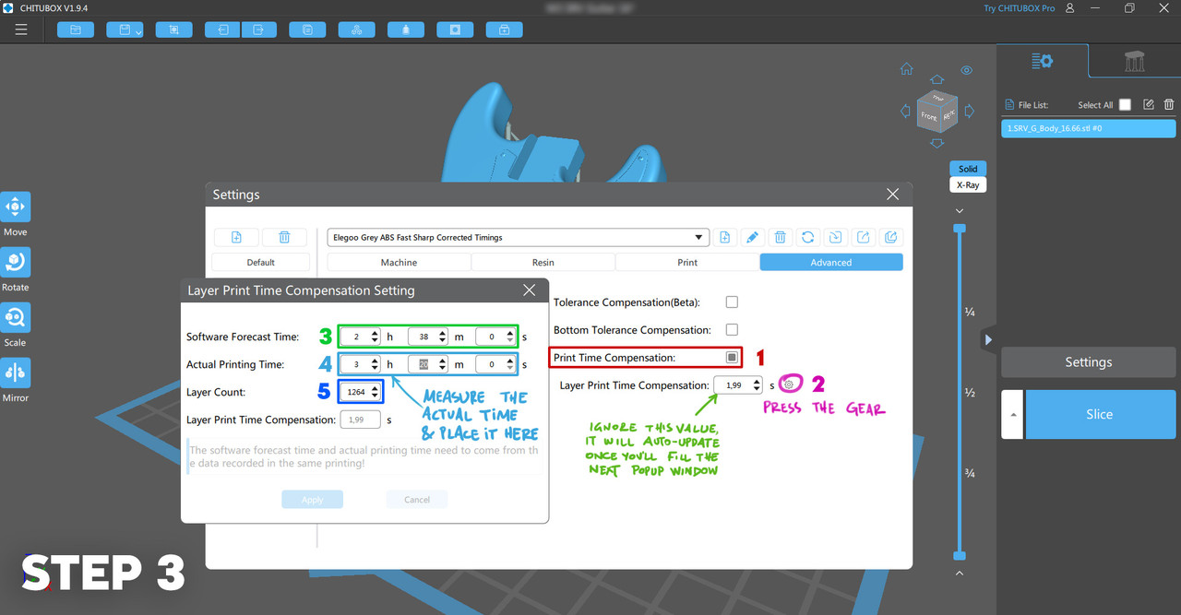Select the Mirror tool
Viewport: 1181px width, 615px height.
tap(16, 373)
